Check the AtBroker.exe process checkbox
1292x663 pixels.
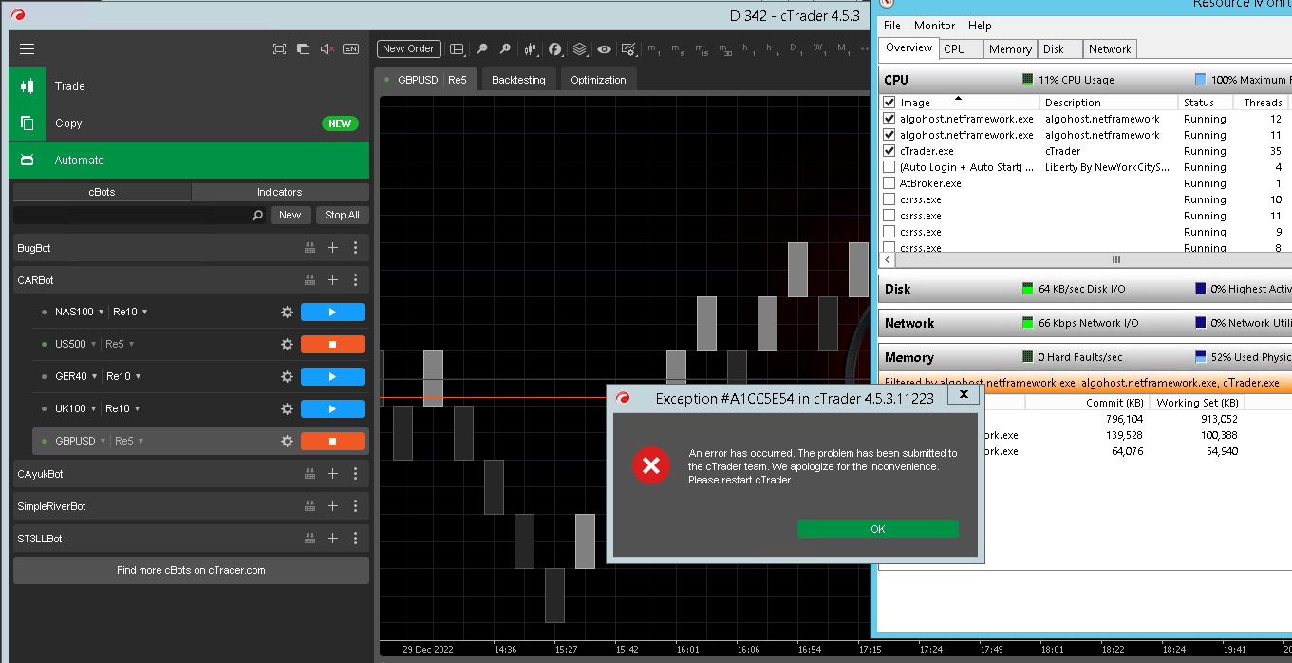point(889,183)
